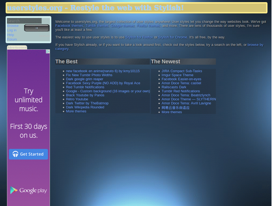
Task: Open Black Youtube by Panos style
Action: coord(85,95)
